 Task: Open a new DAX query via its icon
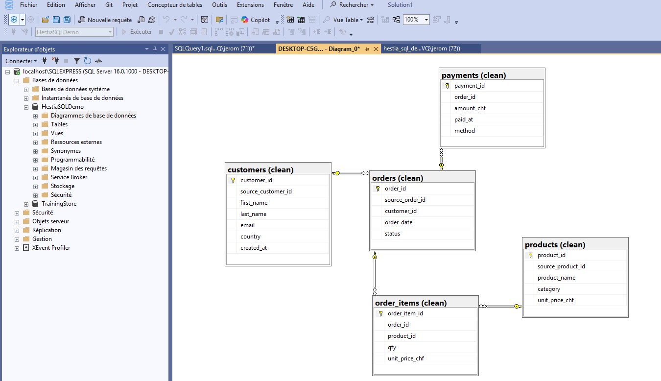pos(151,20)
